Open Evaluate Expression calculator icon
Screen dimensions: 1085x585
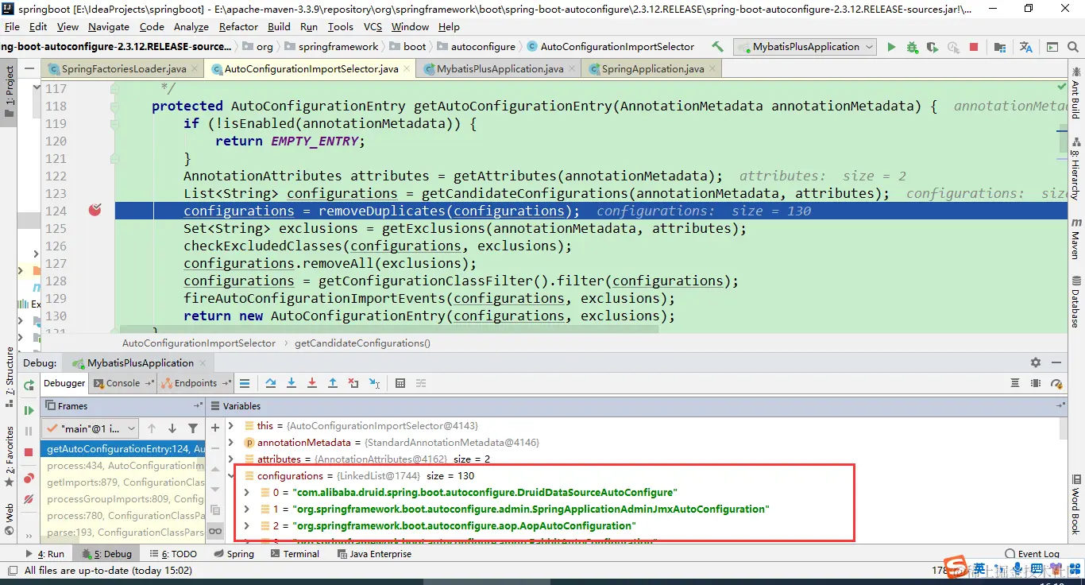coord(400,383)
